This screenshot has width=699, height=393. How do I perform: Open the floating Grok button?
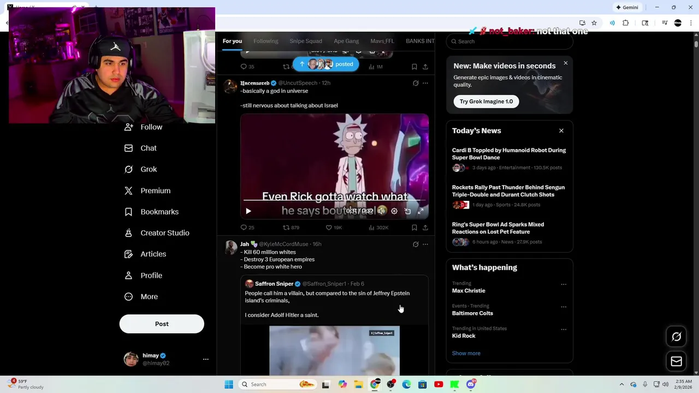click(677, 337)
